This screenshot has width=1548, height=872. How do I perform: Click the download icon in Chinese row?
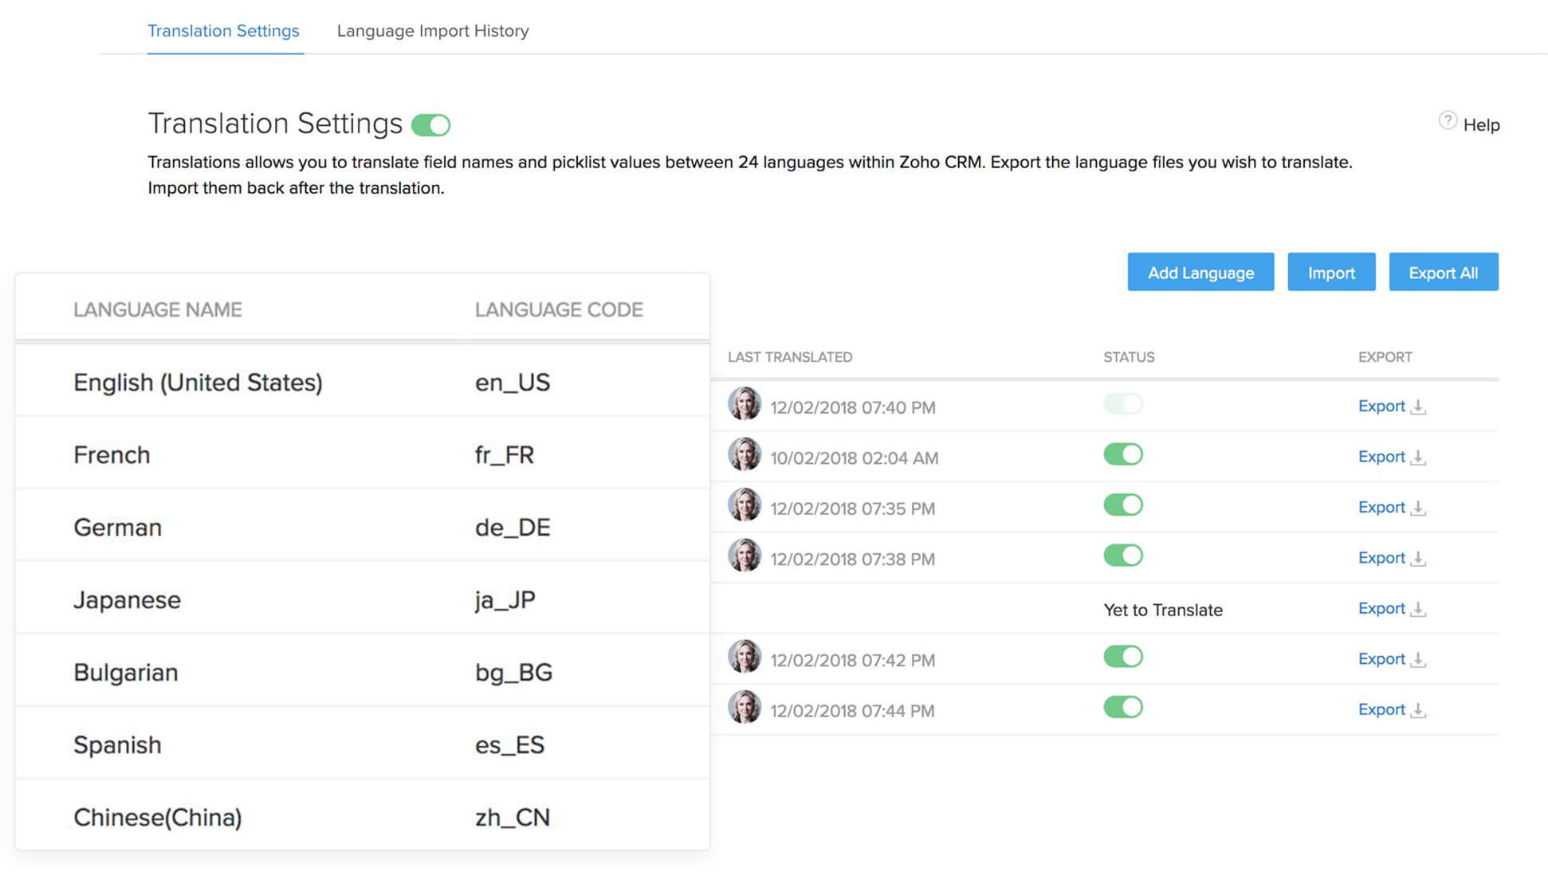coord(1418,710)
